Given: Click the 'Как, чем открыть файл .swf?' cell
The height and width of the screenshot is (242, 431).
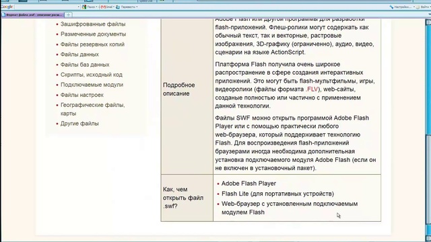Looking at the screenshot, I should click(187, 198).
